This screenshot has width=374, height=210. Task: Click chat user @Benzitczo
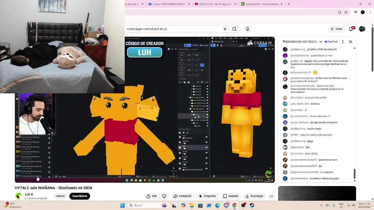[297, 147]
